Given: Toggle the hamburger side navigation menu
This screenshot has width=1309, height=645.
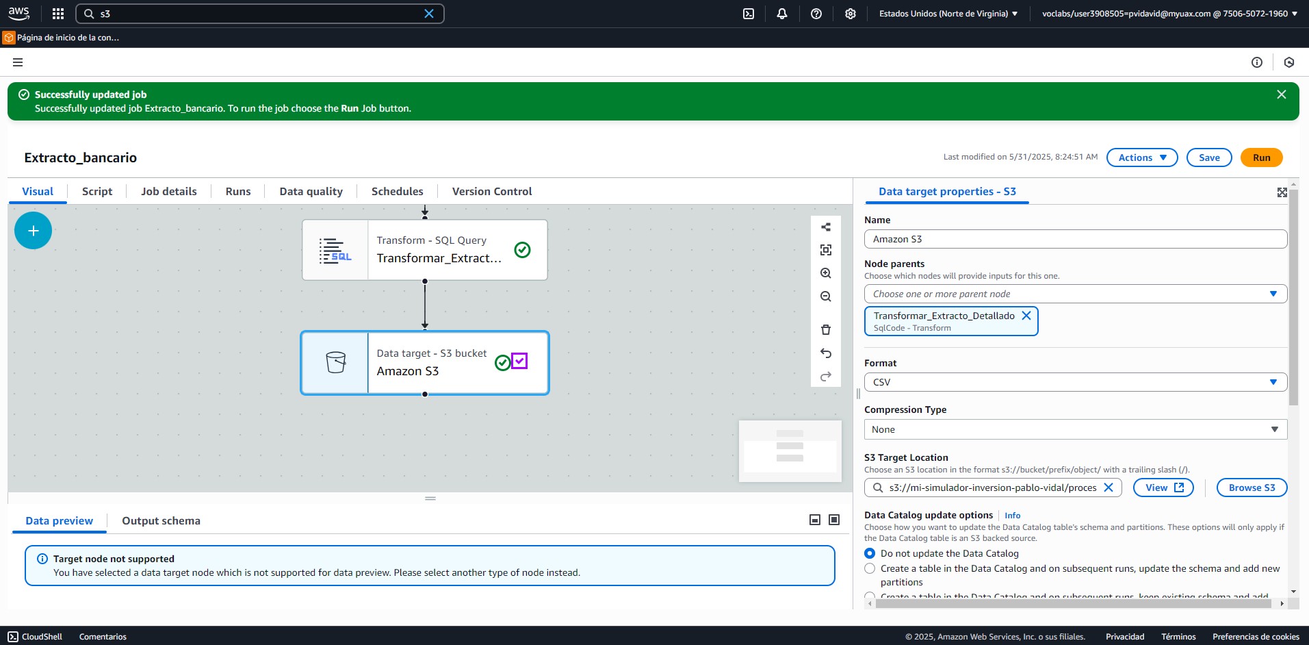Looking at the screenshot, I should [18, 62].
